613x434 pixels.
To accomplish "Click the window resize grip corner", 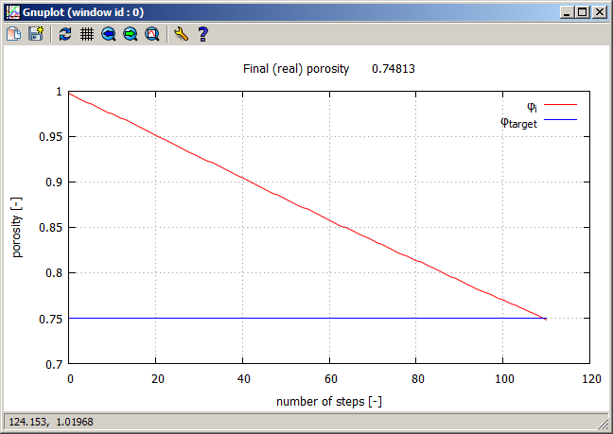I will coord(604,425).
